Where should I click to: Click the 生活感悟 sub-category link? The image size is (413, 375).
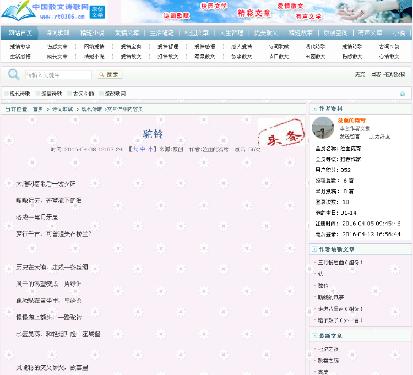coord(20,56)
